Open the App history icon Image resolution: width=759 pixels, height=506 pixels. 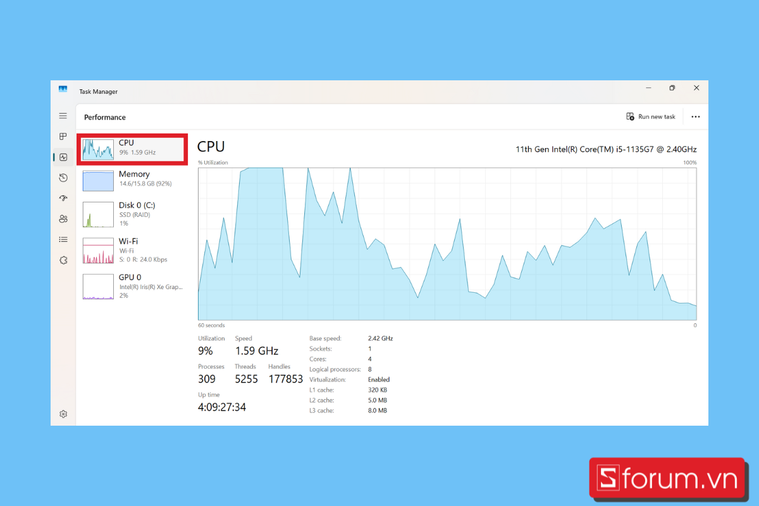click(x=63, y=178)
